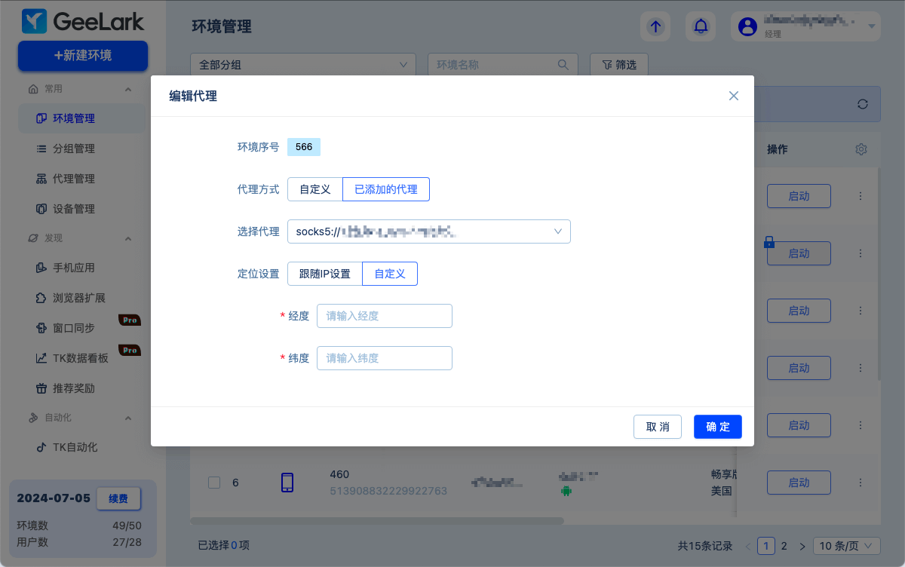Click the horizontal scrollbar under the table
Image resolution: width=905 pixels, height=567 pixels.
[x=377, y=521]
